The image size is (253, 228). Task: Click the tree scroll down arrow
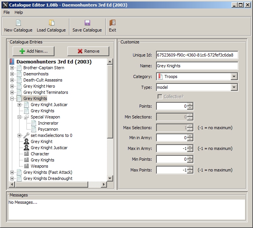point(110,178)
